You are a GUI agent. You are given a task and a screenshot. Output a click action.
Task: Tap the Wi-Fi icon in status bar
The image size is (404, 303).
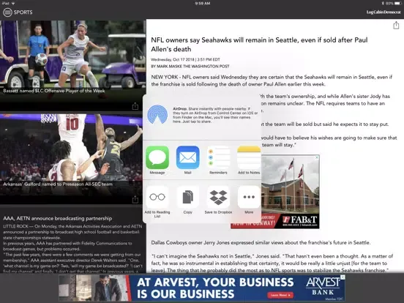pyautogui.click(x=13, y=4)
